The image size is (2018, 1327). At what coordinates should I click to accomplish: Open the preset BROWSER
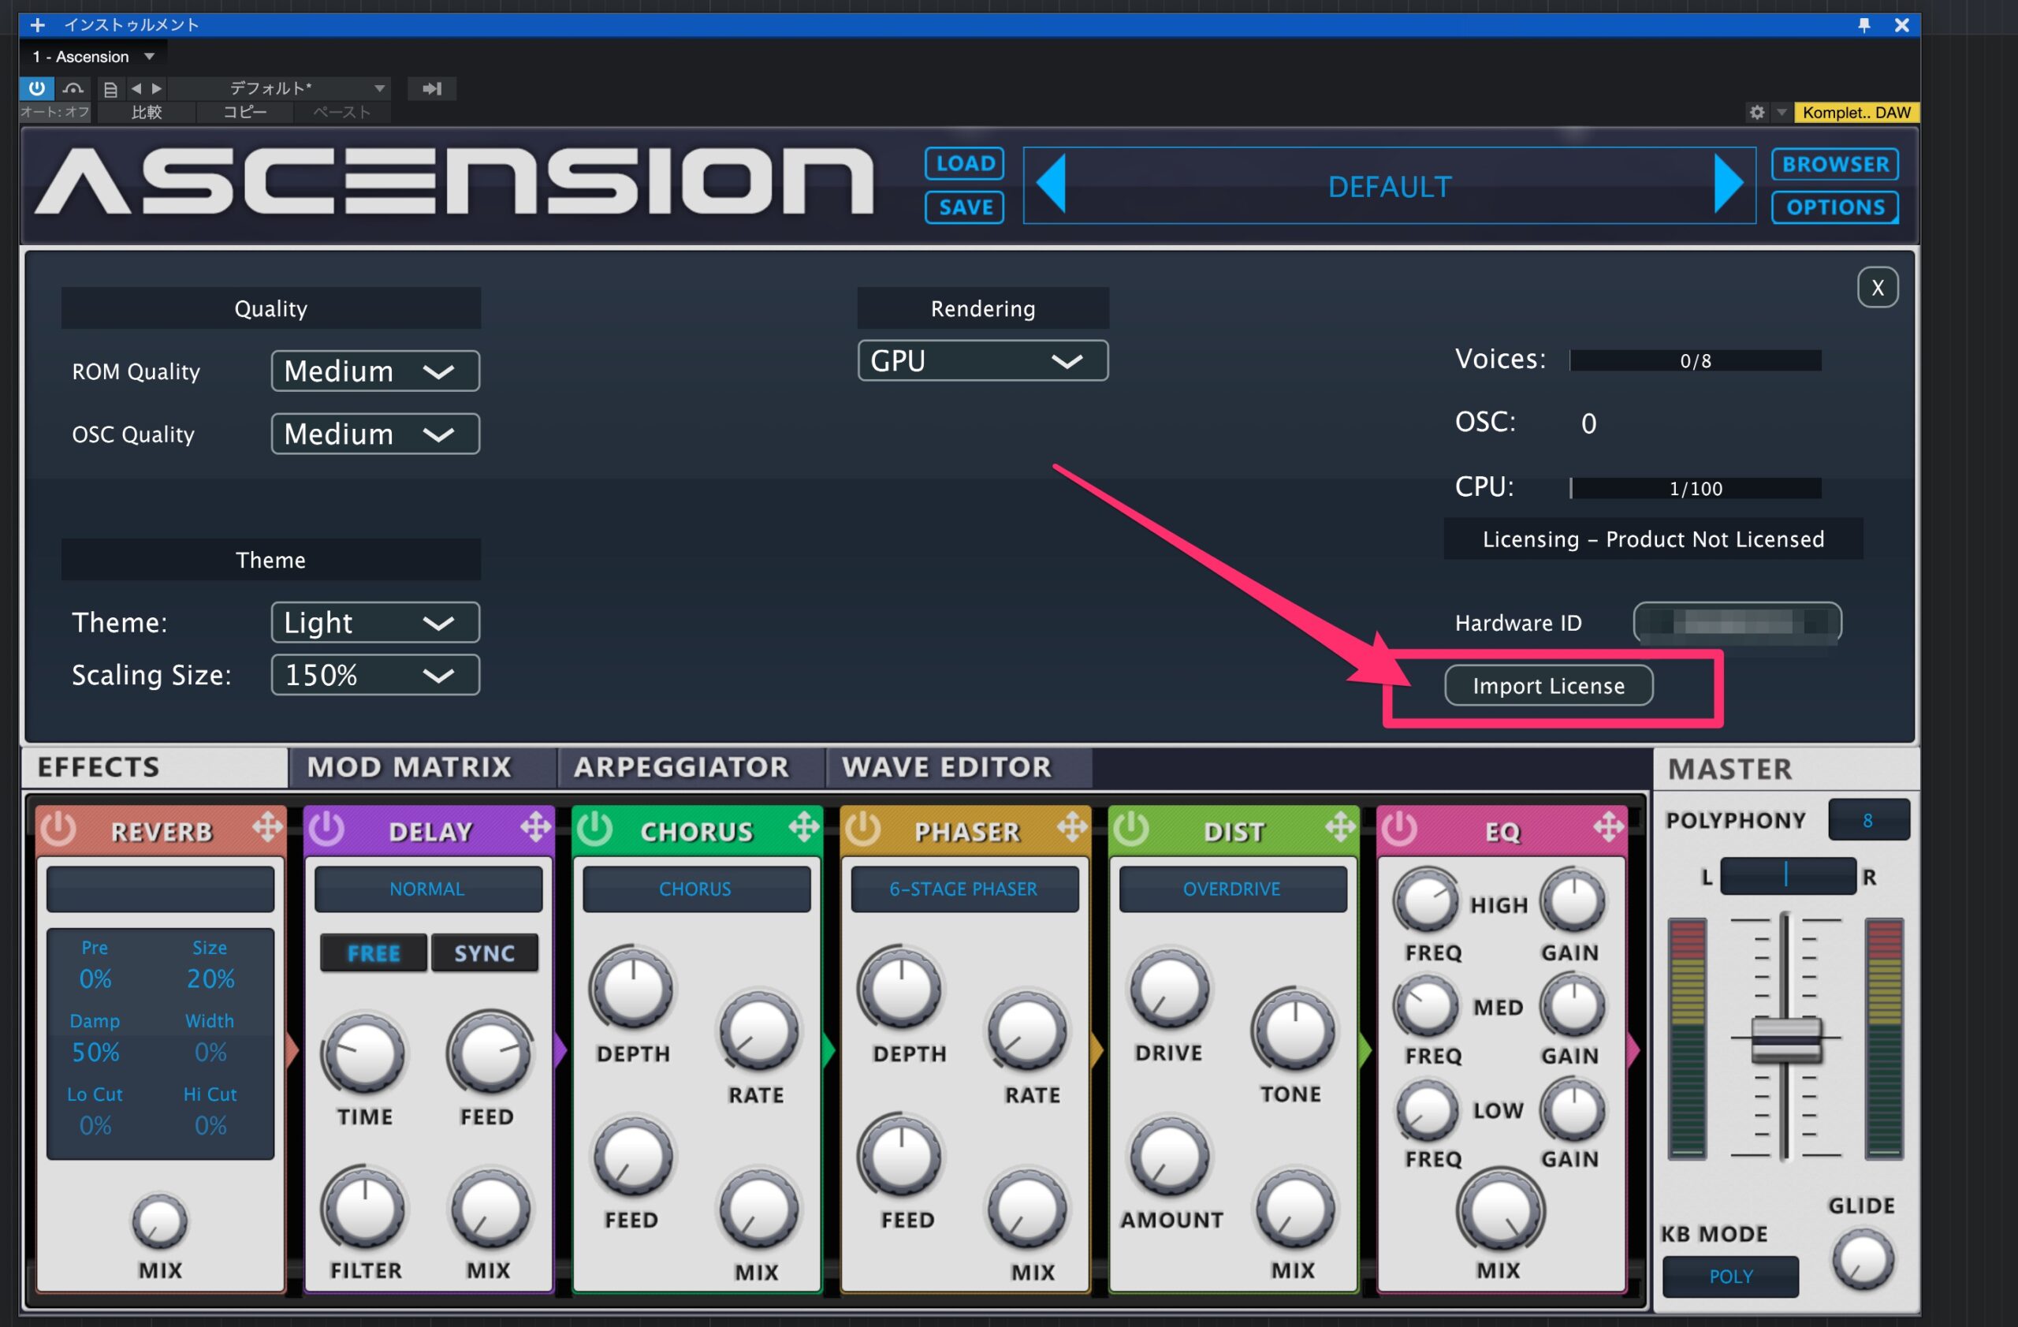coord(1834,164)
